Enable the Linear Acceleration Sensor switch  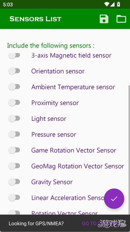(14, 198)
